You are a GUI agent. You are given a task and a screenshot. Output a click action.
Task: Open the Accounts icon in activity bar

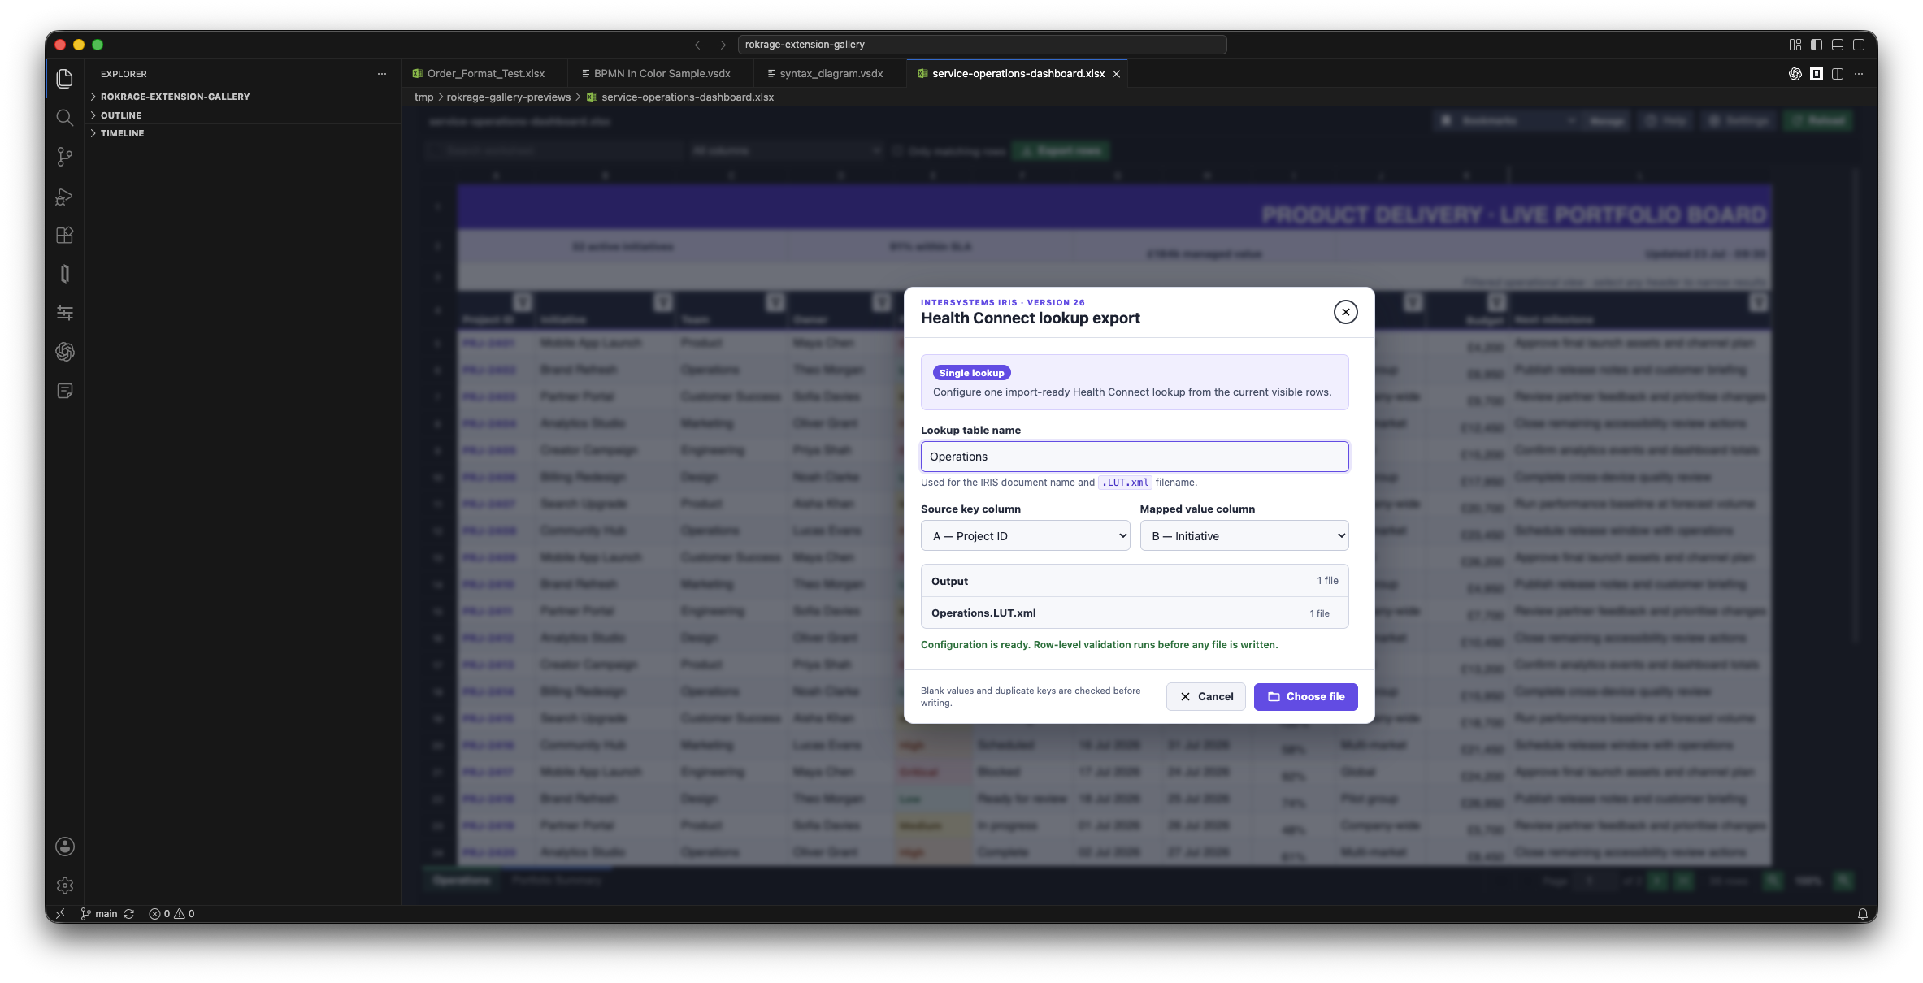click(x=65, y=847)
